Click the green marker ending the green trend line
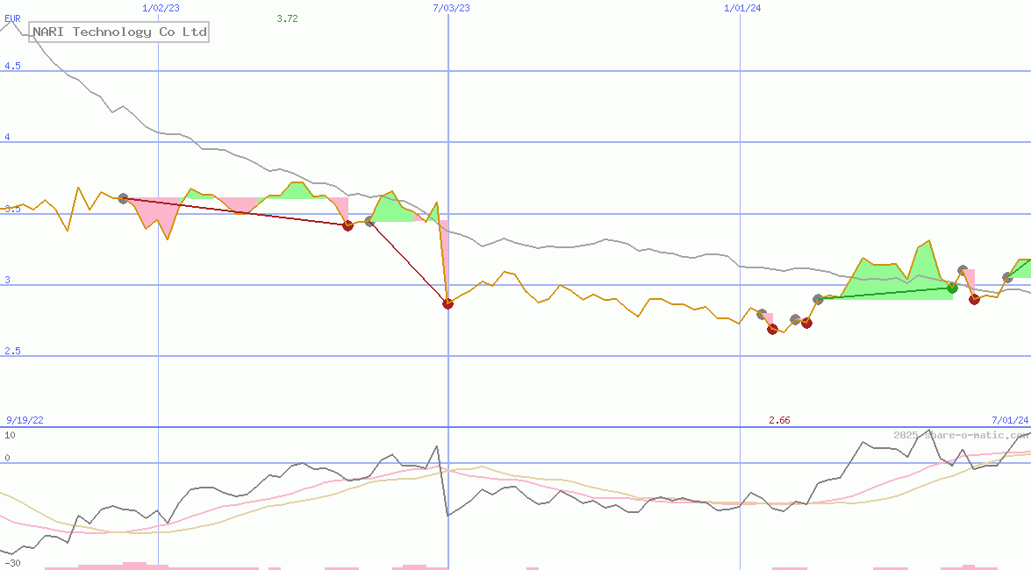The height and width of the screenshot is (570, 1031). [952, 288]
